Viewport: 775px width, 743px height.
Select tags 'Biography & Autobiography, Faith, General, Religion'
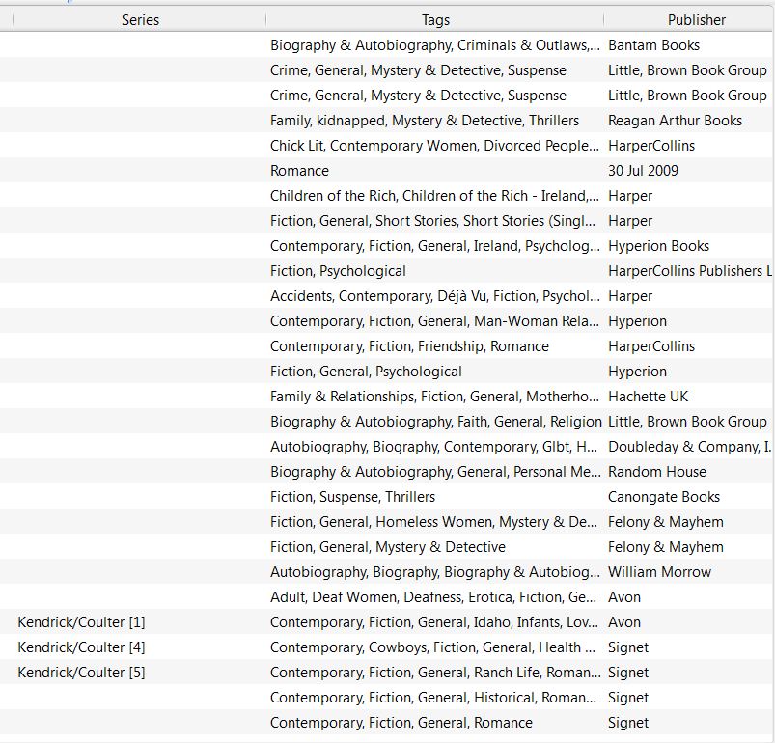436,422
